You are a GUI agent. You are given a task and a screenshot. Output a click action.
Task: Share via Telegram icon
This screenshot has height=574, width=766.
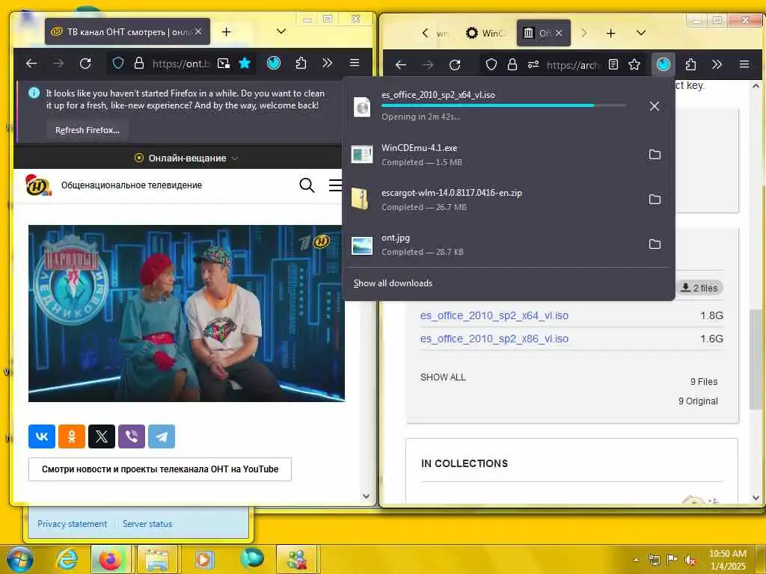[x=162, y=436]
